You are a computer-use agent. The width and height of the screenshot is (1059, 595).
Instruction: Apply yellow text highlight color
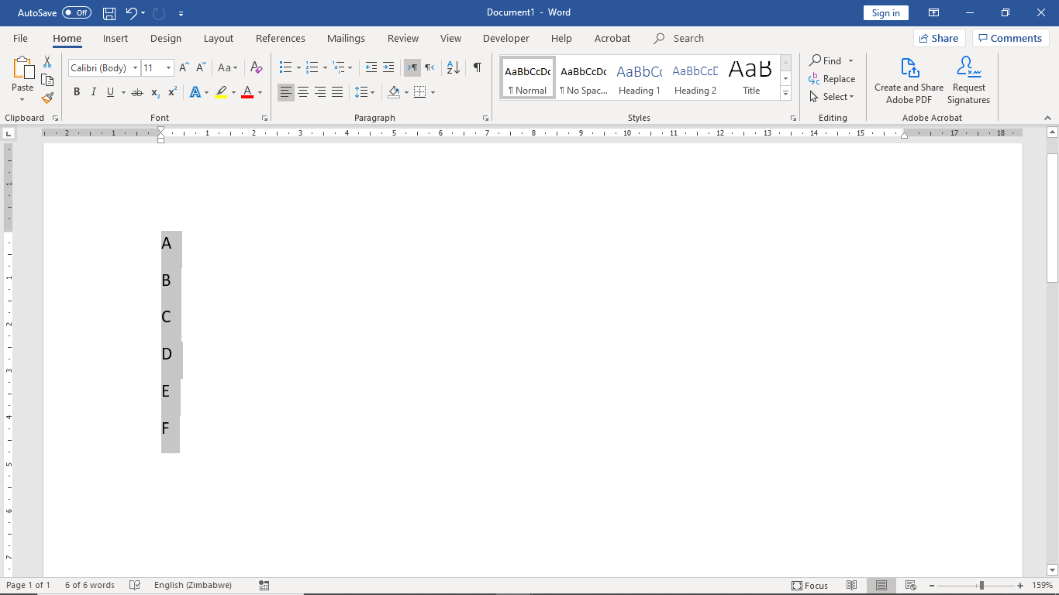[221, 92]
